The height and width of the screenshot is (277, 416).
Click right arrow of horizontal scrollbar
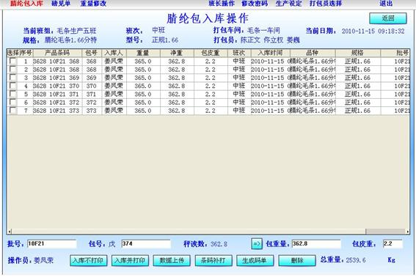[x=407, y=232]
